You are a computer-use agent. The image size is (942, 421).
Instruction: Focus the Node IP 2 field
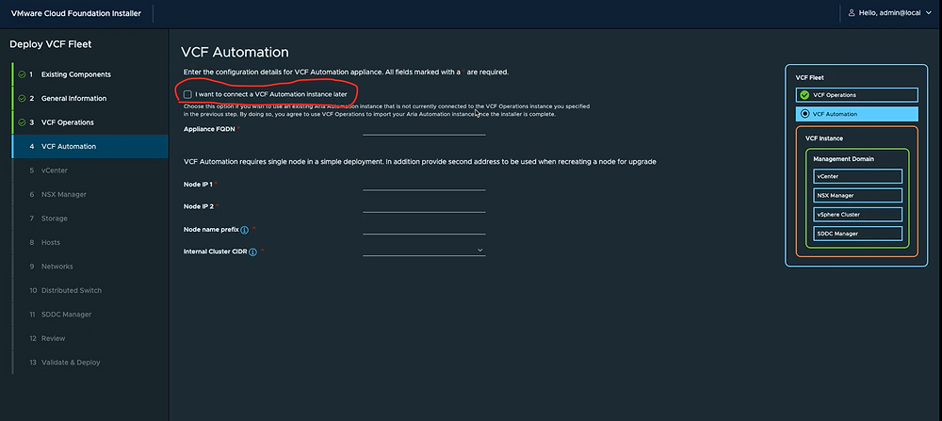424,206
